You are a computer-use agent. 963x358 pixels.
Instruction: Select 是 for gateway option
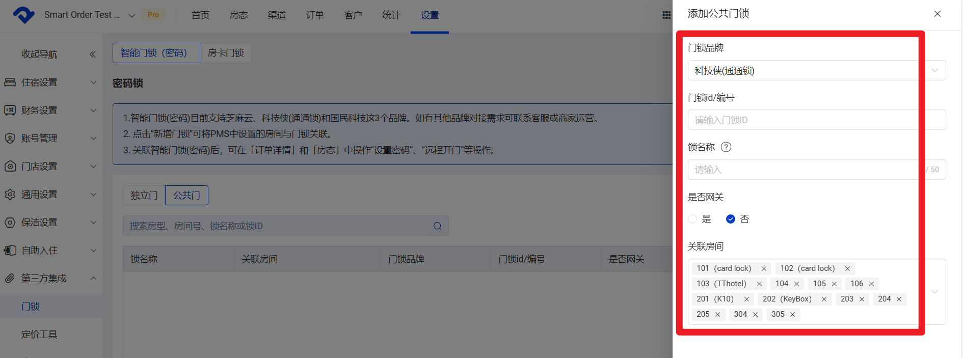[x=692, y=219]
